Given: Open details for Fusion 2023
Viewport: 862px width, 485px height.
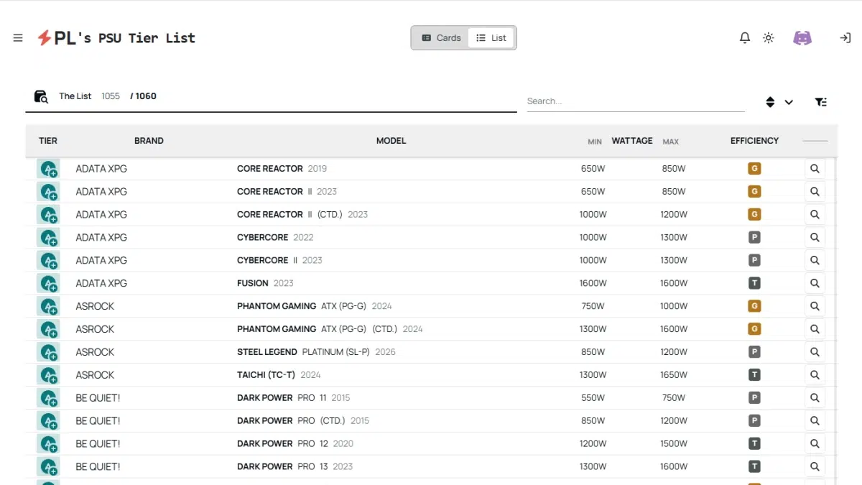Looking at the screenshot, I should [815, 283].
